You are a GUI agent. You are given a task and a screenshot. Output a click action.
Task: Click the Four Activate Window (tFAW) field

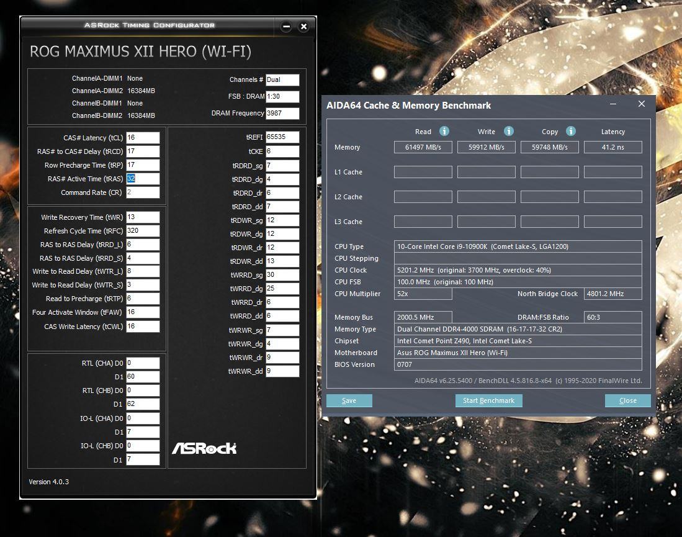pos(143,312)
